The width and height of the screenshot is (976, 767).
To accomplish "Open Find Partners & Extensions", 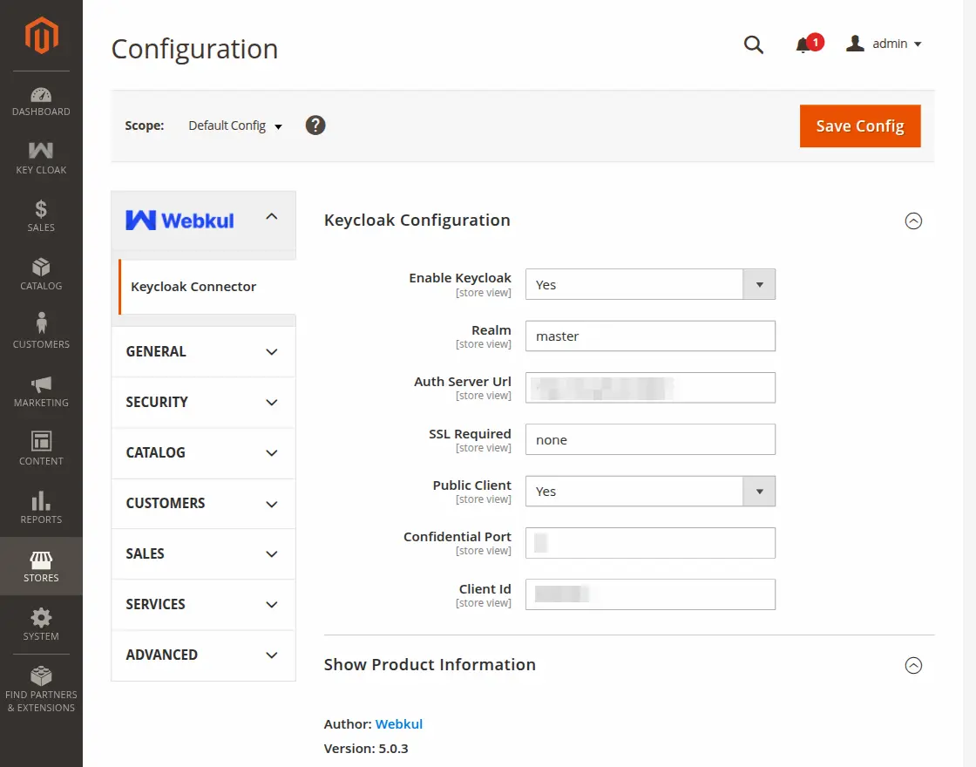I will click(x=41, y=690).
